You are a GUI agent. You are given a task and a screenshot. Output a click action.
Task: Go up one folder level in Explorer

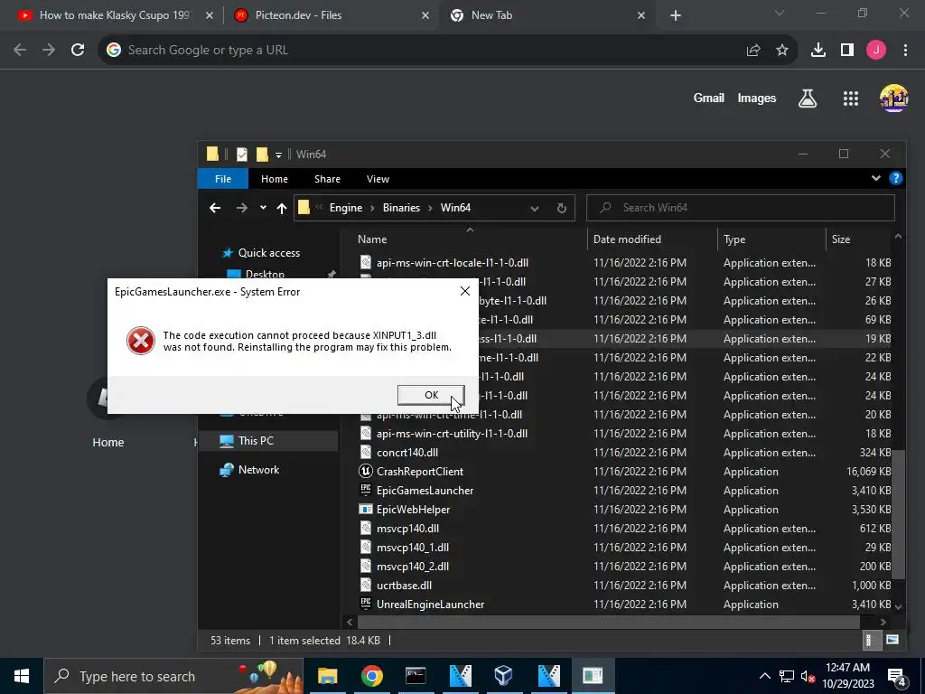tap(282, 208)
